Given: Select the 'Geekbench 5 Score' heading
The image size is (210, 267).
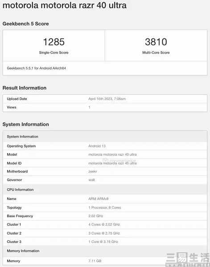Looking at the screenshot, I should click(25, 24).
